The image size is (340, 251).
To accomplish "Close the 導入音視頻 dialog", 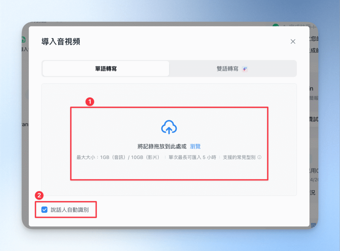I will (x=293, y=42).
